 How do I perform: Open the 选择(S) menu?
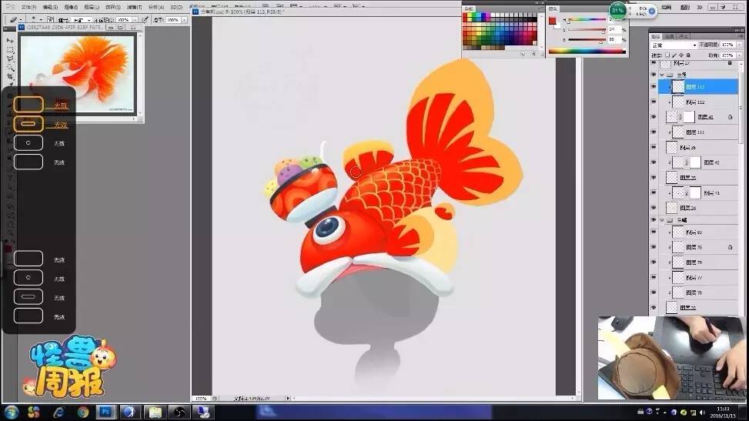pyautogui.click(x=112, y=7)
